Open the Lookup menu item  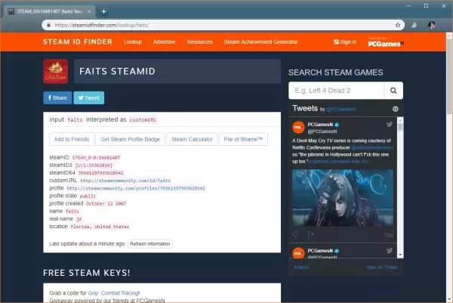[x=133, y=42]
